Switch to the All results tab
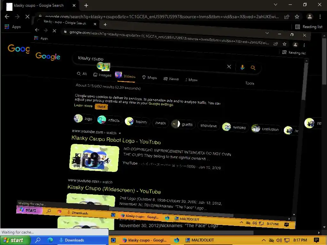 pos(82,74)
